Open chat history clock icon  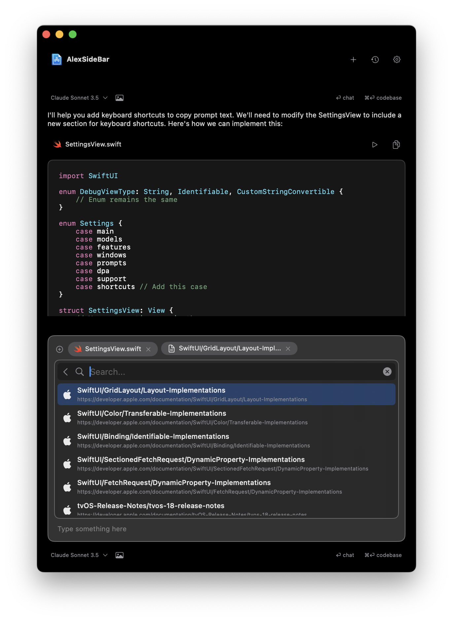[x=375, y=59]
